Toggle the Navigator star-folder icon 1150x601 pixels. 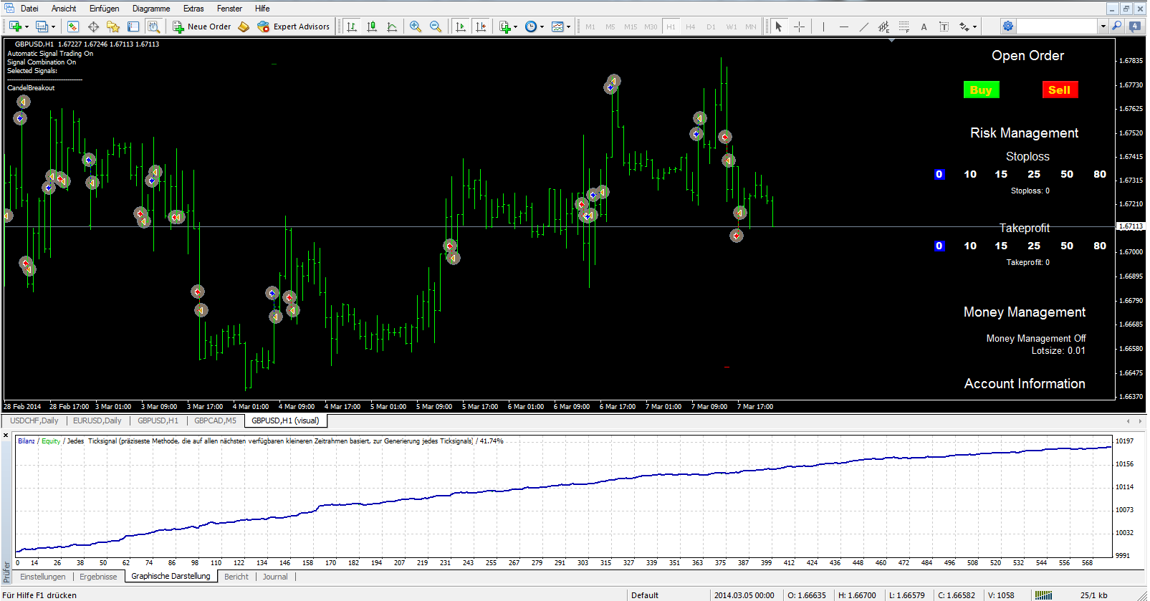point(113,27)
